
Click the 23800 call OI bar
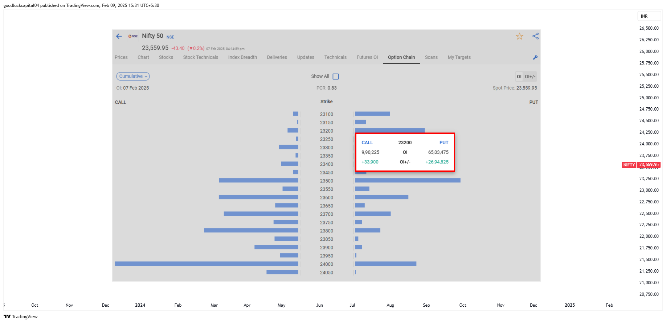tap(251, 231)
